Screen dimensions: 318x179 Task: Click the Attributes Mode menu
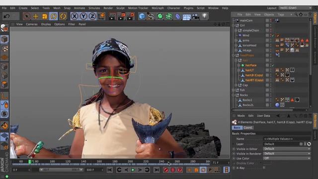click(x=241, y=116)
